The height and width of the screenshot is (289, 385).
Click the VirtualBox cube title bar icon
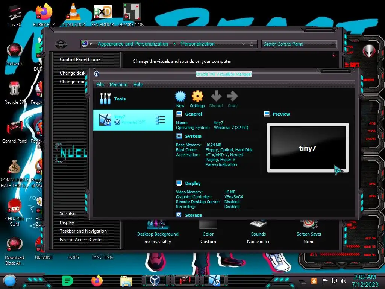point(97,74)
